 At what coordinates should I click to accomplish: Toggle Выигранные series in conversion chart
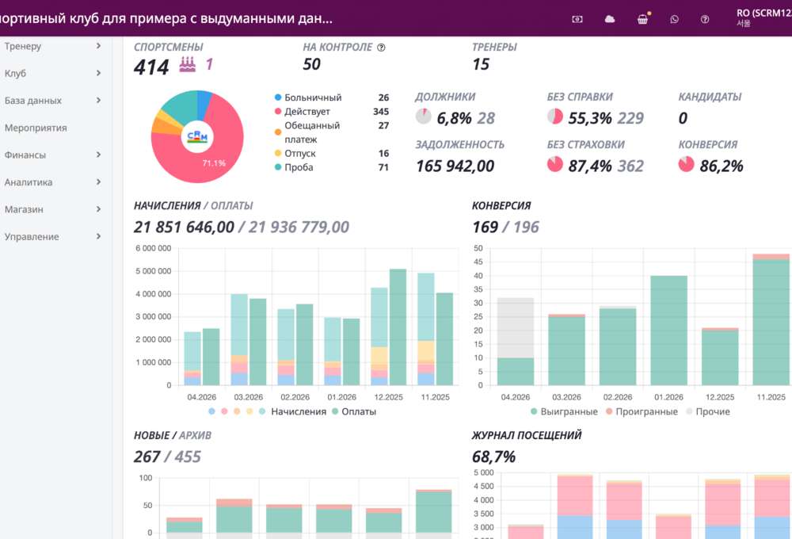(564, 411)
